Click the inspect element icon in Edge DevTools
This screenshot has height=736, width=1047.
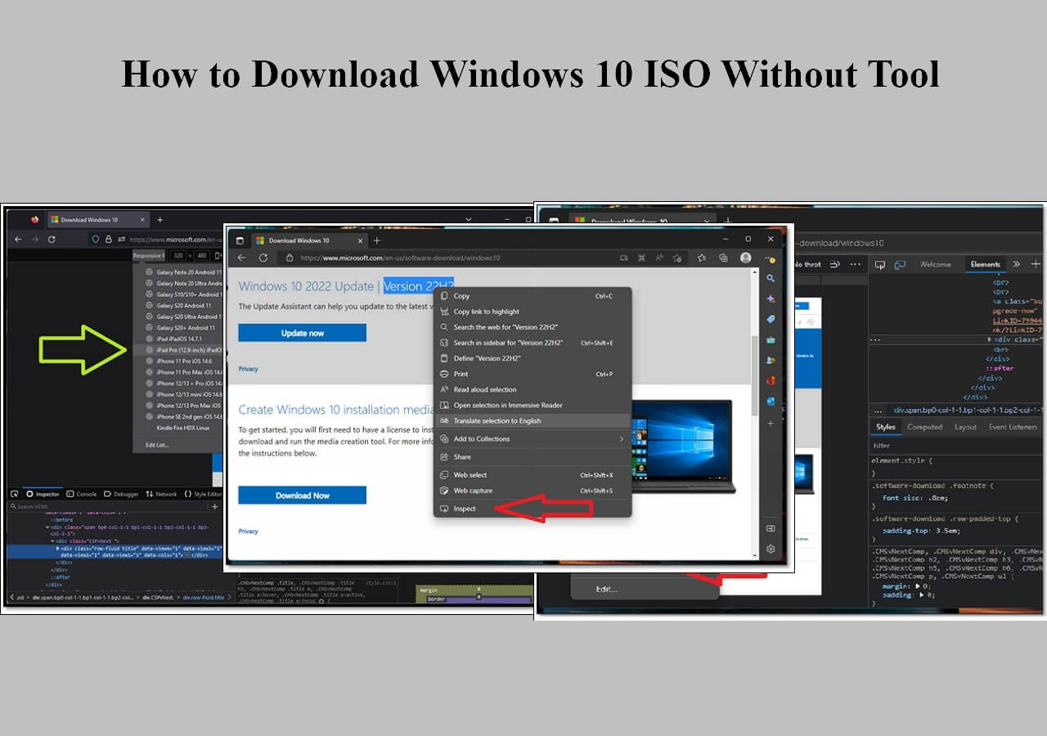tap(880, 265)
